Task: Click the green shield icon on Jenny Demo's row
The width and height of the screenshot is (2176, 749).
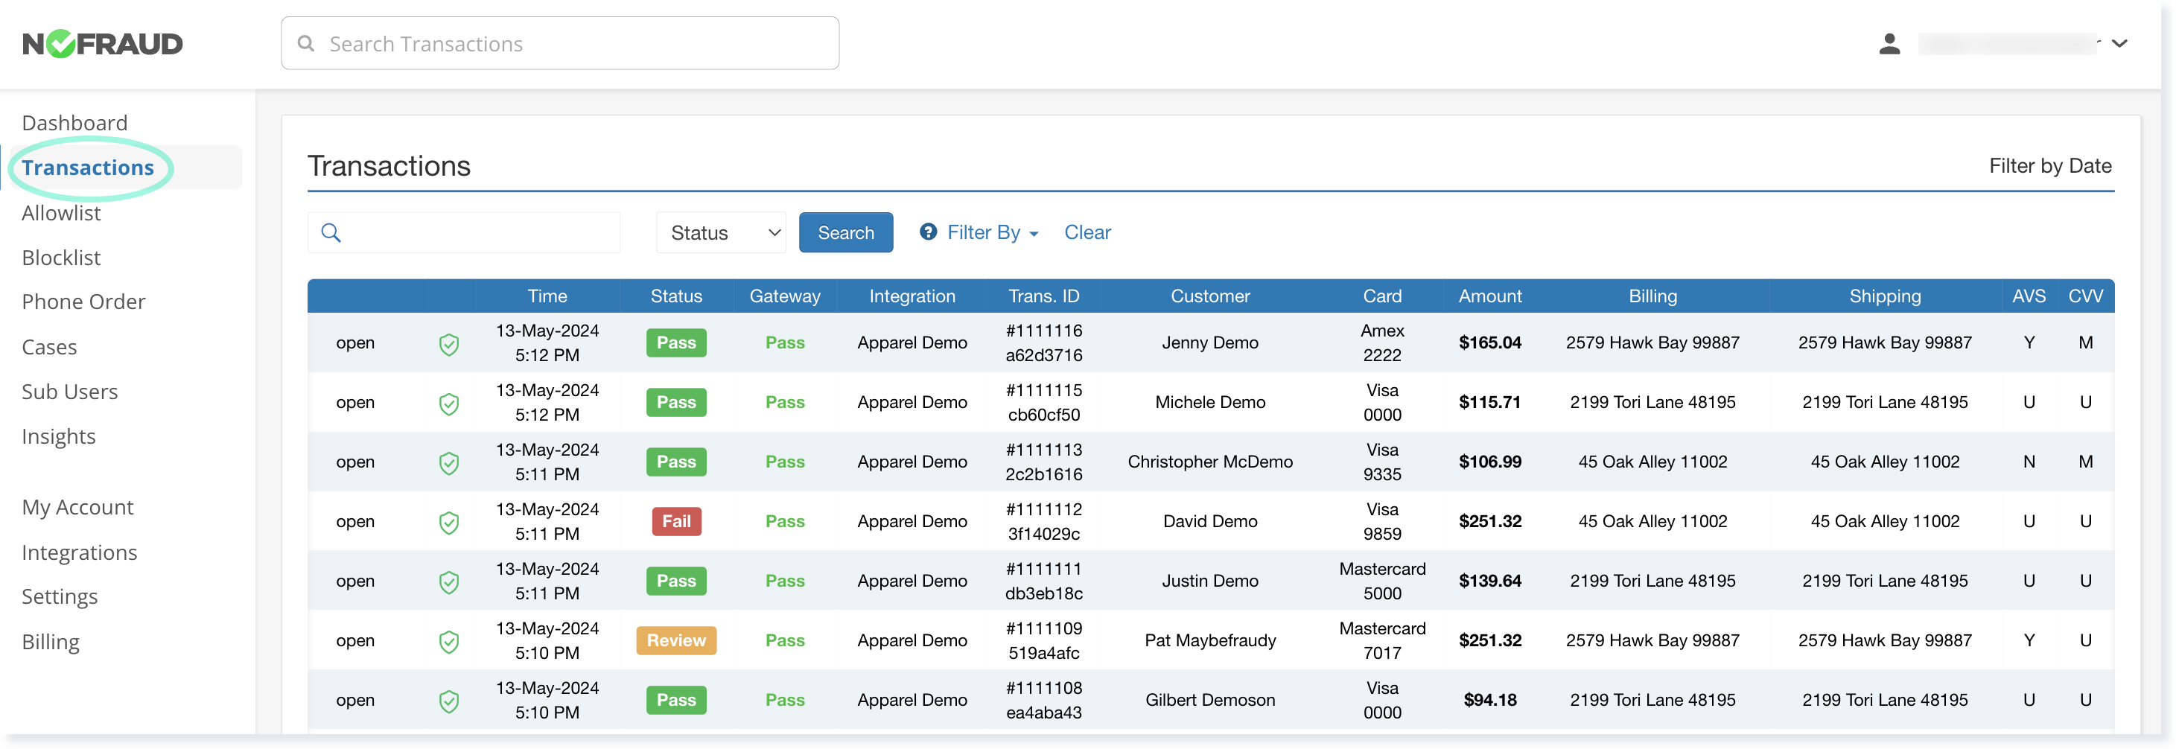Action: 448,342
